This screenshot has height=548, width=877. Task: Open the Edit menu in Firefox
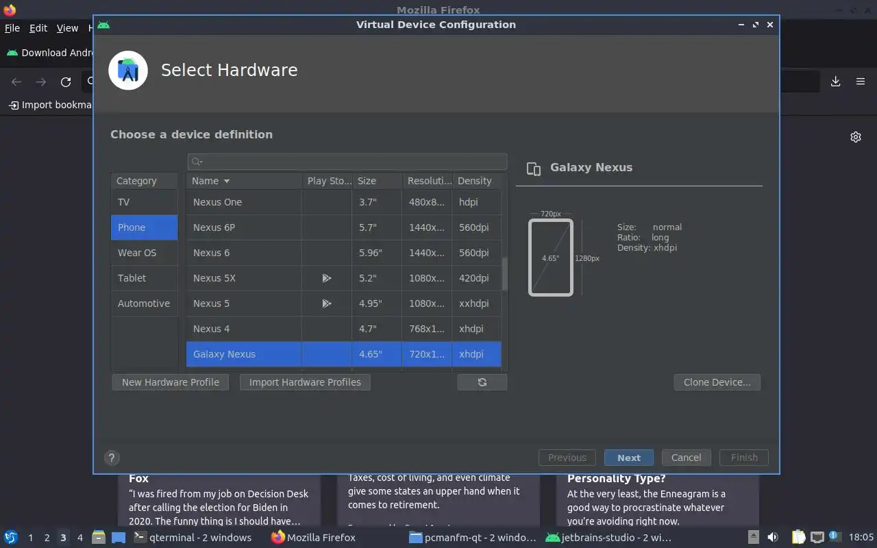pyautogui.click(x=38, y=28)
